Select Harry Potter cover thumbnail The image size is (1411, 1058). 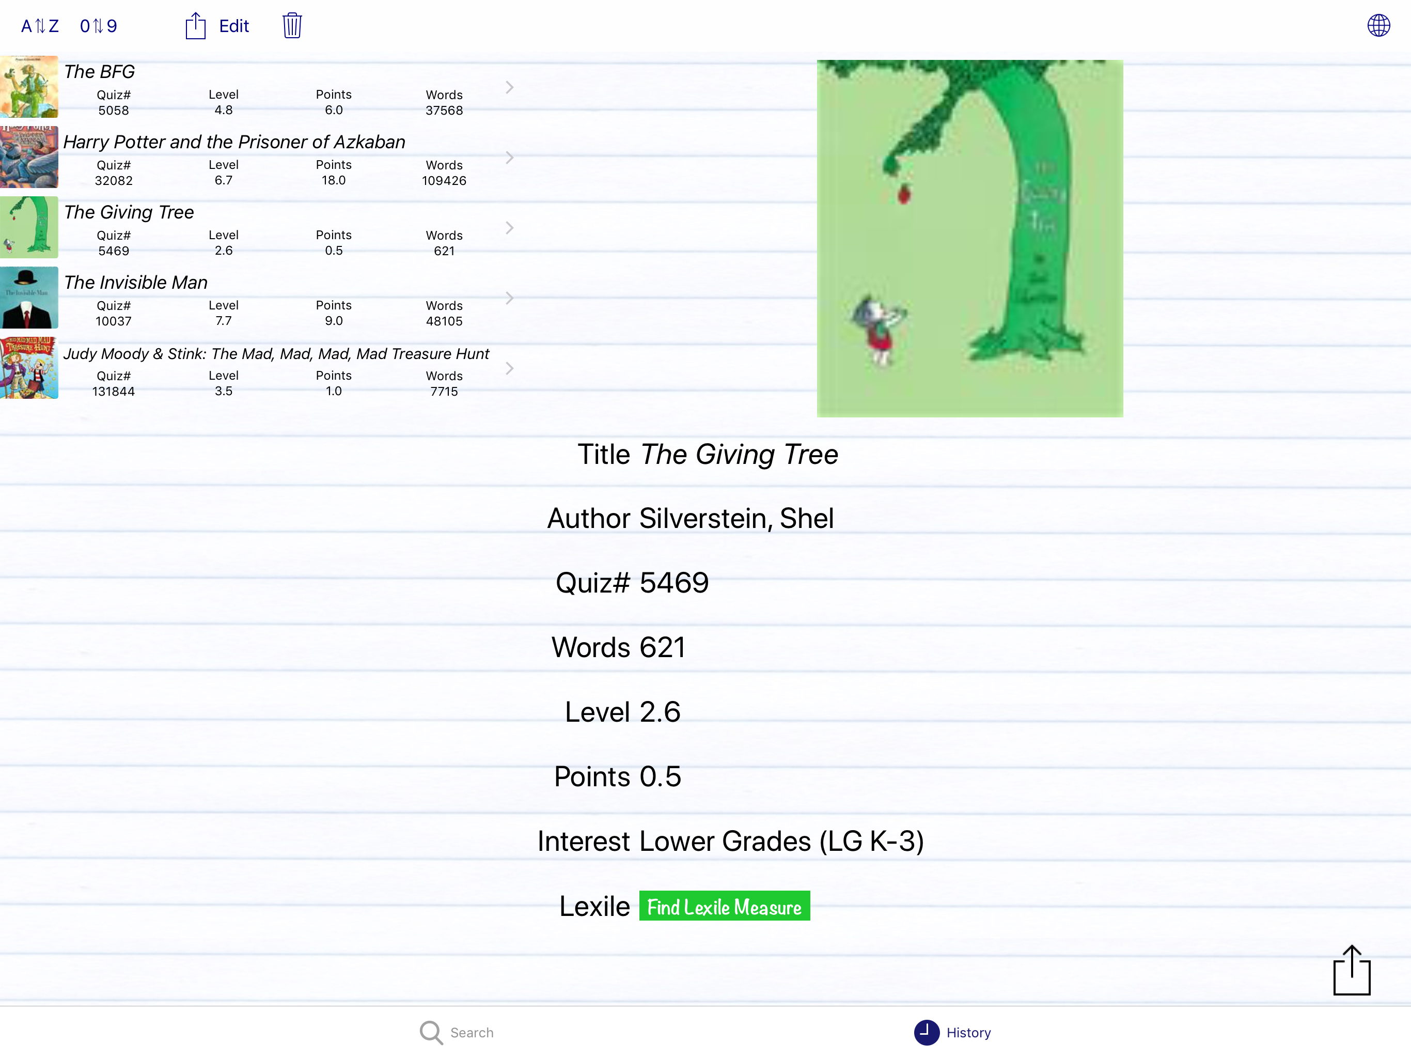[29, 157]
